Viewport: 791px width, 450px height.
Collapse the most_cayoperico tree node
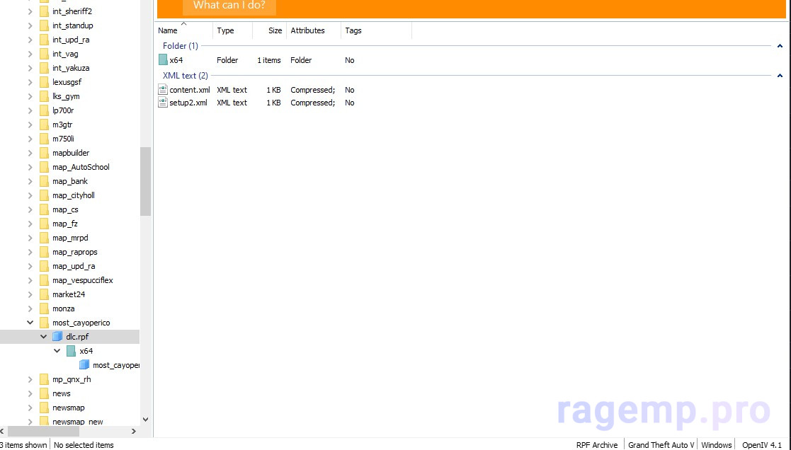(x=30, y=323)
